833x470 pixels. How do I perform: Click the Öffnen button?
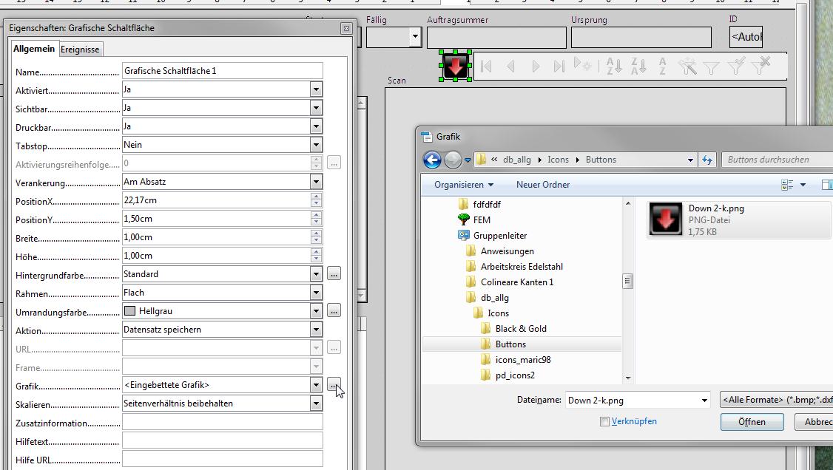coord(752,421)
